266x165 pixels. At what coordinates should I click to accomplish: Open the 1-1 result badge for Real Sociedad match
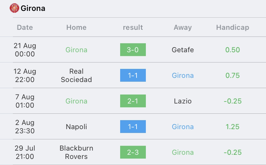pos(133,75)
